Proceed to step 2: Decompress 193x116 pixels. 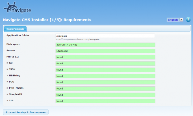pyautogui.click(x=26, y=112)
